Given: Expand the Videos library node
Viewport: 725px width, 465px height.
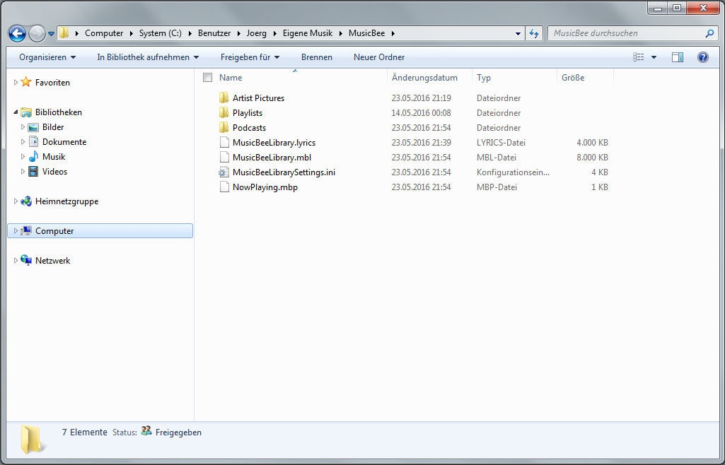Looking at the screenshot, I should click(x=23, y=171).
